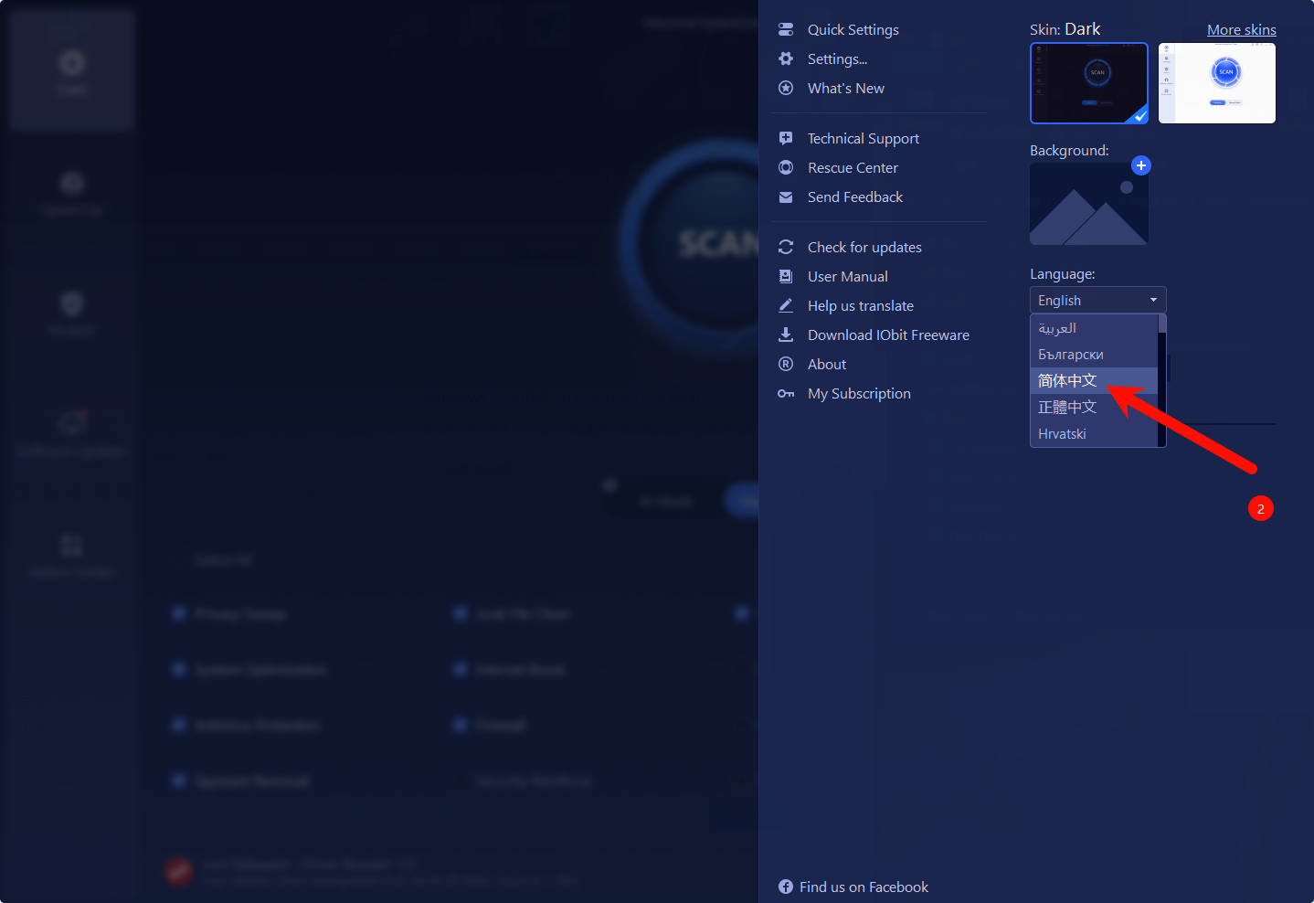Select the light skin thumbnail

(x=1216, y=83)
